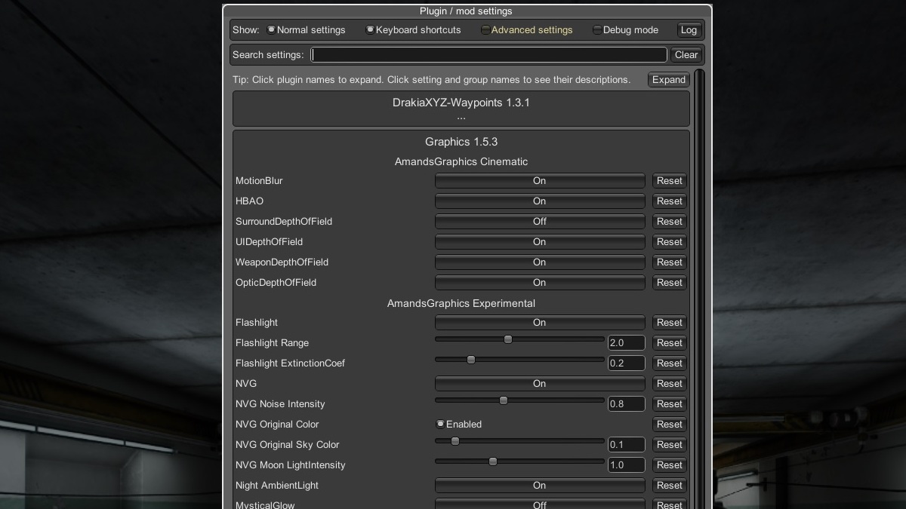This screenshot has width=906, height=509.
Task: Click the NVG Noise Intensity slider
Action: [x=504, y=400]
